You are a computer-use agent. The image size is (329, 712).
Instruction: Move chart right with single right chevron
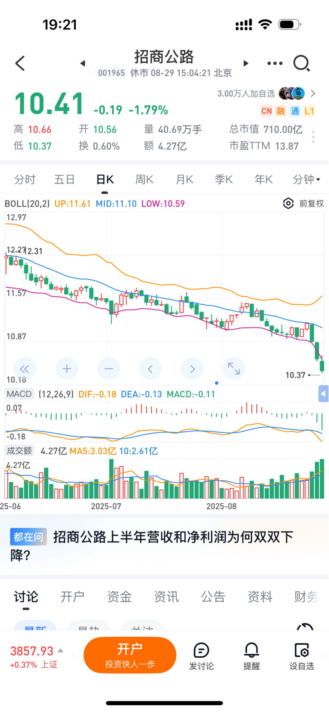192,369
